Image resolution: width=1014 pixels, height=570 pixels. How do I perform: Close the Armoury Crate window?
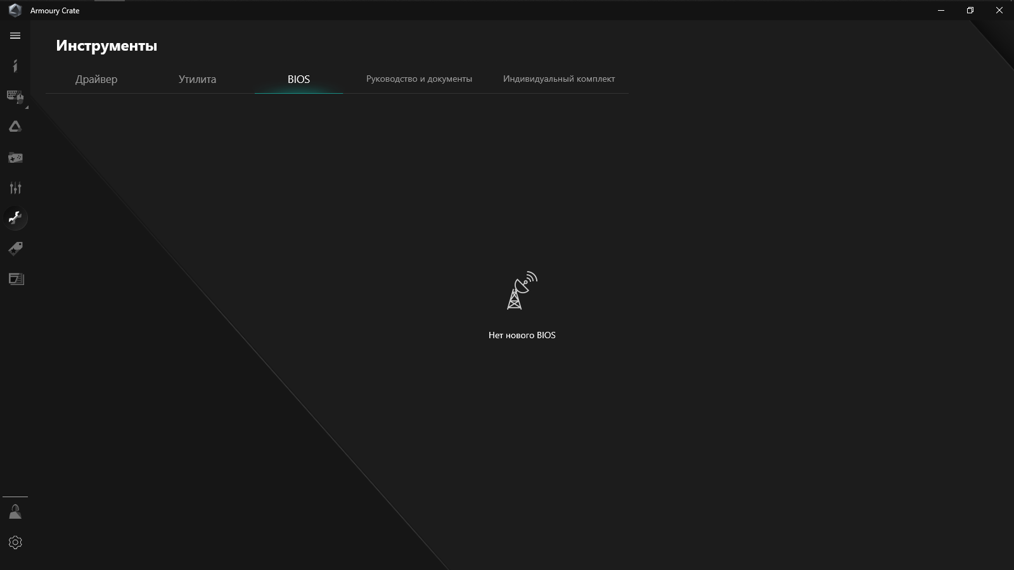coord(999,10)
